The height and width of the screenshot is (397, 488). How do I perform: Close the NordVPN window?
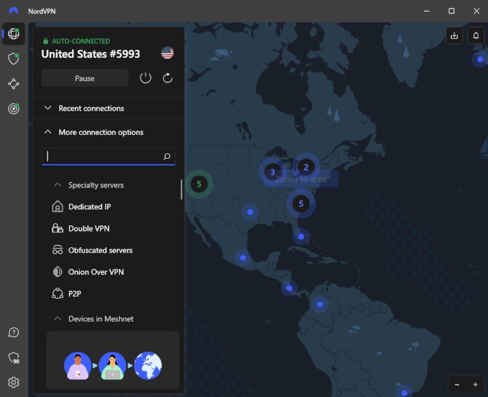(476, 11)
